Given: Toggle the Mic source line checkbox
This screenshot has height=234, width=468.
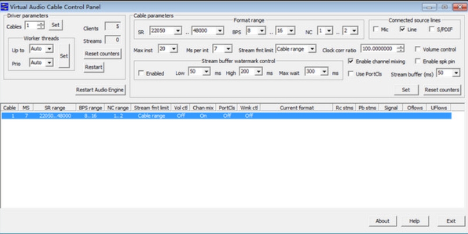Looking at the screenshot, I should (x=376, y=29).
